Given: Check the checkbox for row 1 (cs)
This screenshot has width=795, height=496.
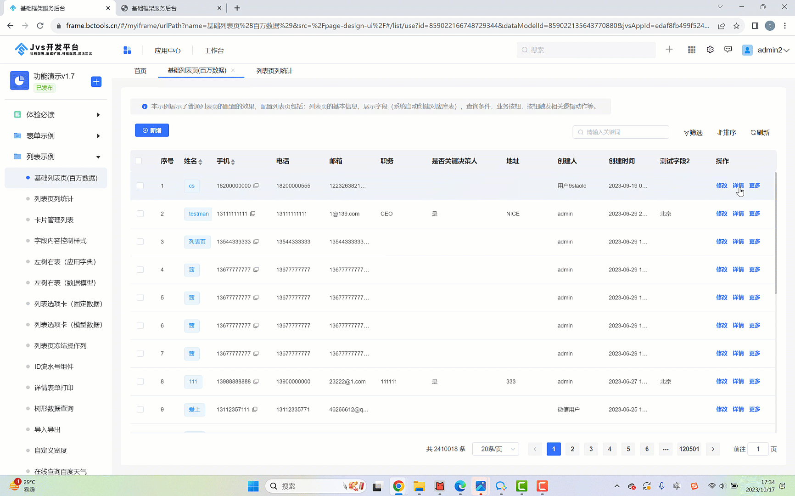Looking at the screenshot, I should pos(140,186).
